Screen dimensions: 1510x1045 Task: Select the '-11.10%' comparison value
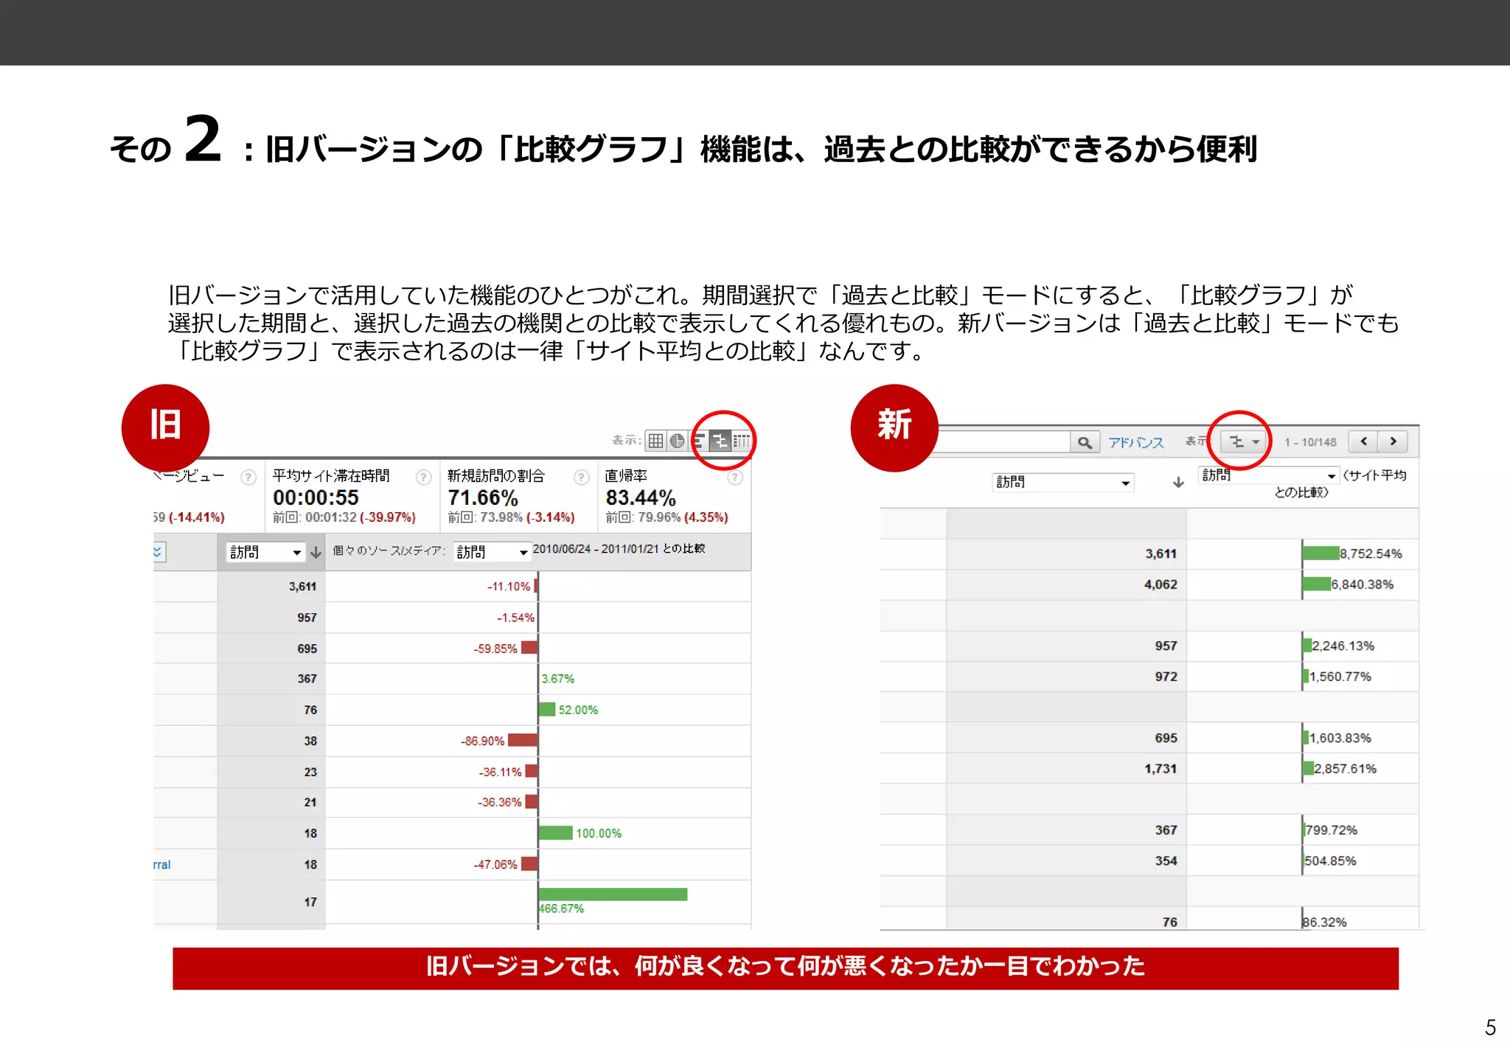(x=508, y=587)
